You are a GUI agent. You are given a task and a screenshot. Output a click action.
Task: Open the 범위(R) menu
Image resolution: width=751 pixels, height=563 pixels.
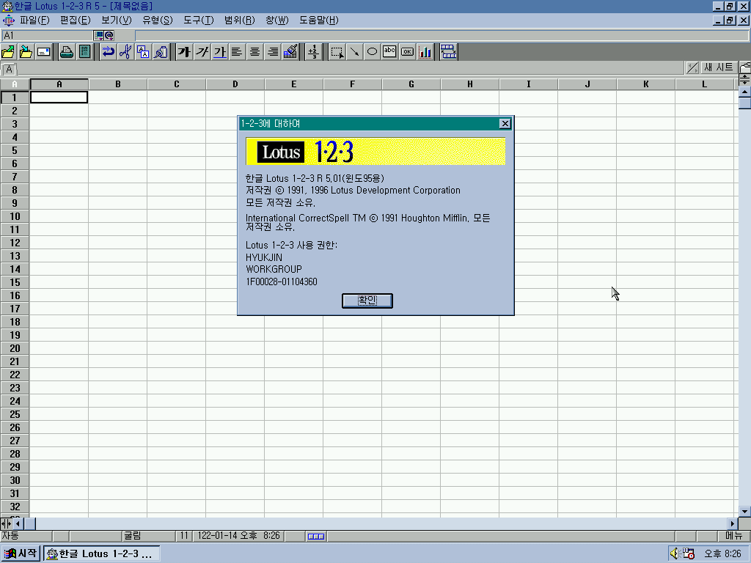[x=240, y=20]
